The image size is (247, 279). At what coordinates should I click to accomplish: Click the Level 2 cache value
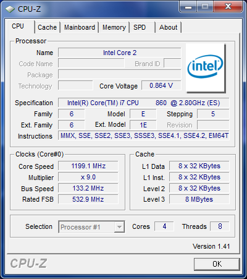pyautogui.click(x=199, y=189)
